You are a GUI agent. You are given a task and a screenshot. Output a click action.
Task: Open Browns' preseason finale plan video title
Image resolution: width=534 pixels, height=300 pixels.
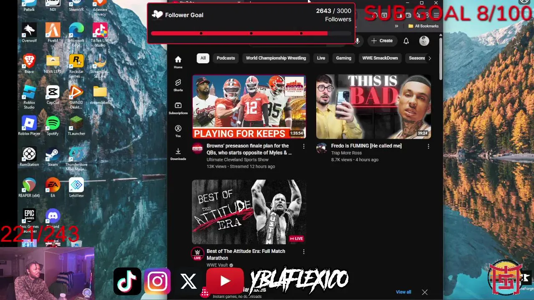click(x=249, y=149)
